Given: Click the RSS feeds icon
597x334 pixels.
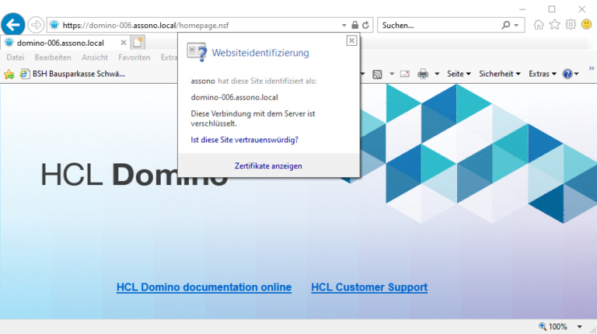Looking at the screenshot, I should tap(377, 74).
